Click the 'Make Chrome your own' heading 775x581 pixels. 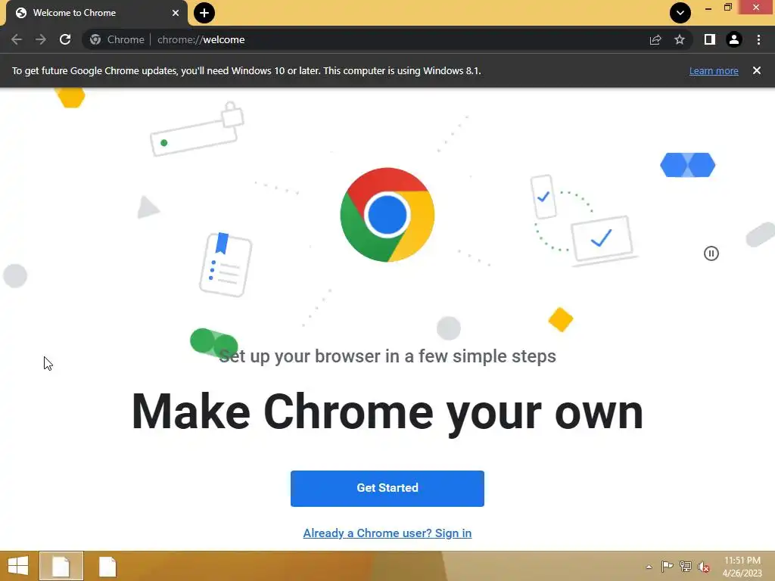[x=387, y=412]
